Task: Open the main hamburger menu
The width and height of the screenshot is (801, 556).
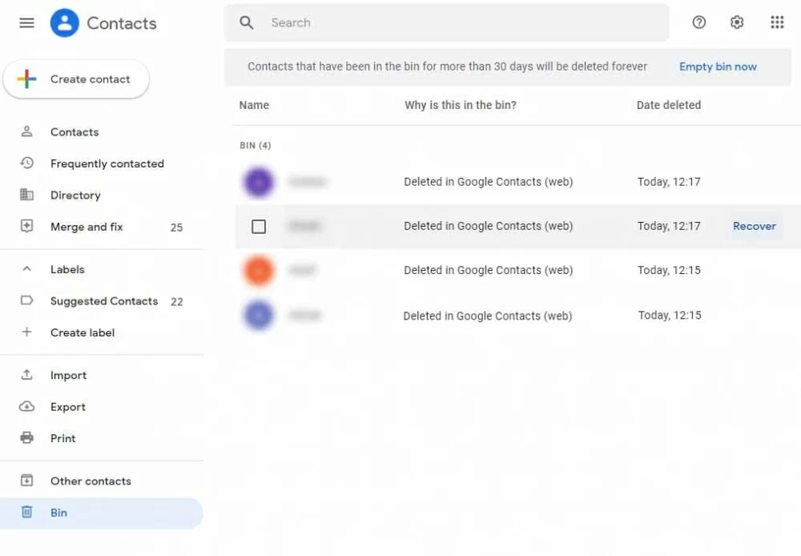Action: tap(26, 23)
